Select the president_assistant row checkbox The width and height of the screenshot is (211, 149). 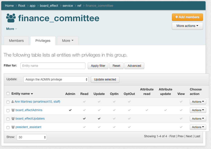click(x=8, y=127)
